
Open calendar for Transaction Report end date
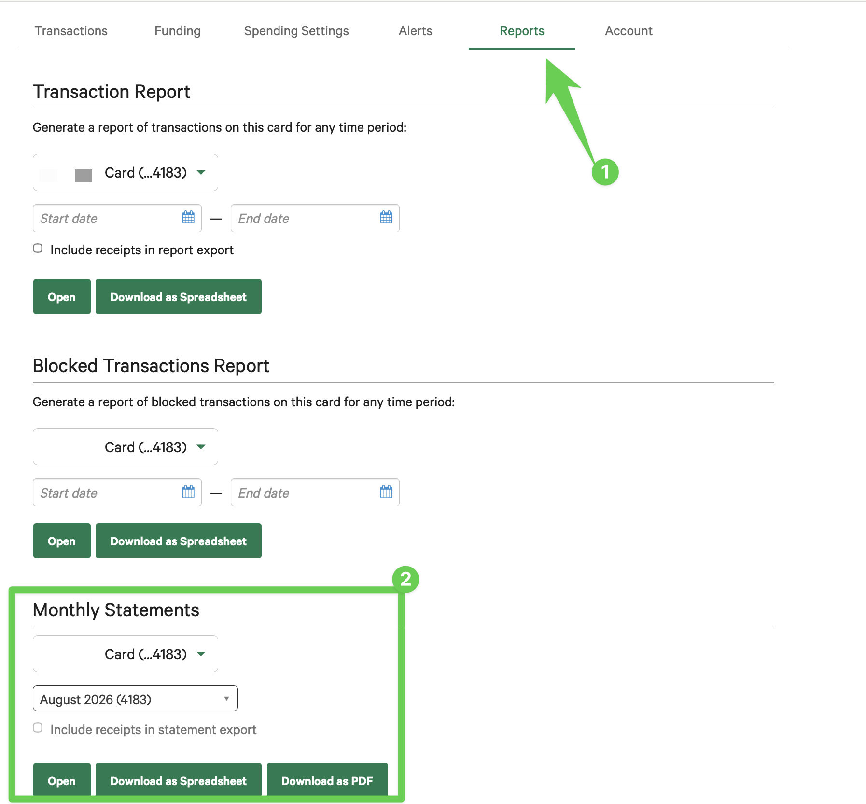386,218
